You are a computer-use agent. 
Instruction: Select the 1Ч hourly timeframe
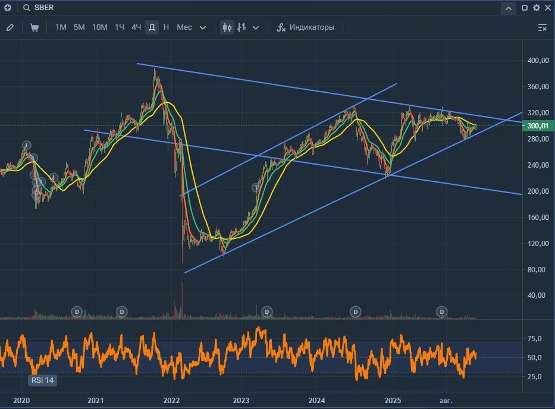(120, 27)
